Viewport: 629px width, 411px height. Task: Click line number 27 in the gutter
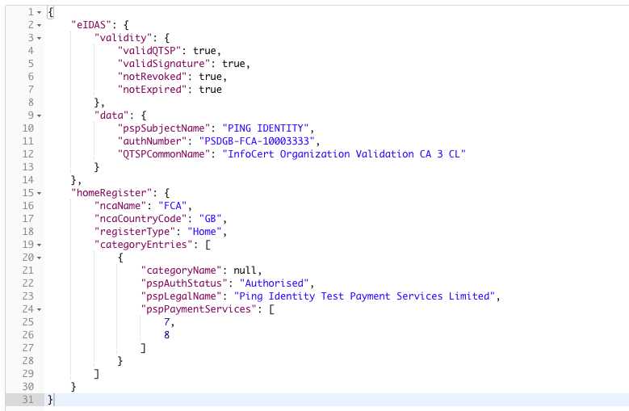click(x=27, y=348)
